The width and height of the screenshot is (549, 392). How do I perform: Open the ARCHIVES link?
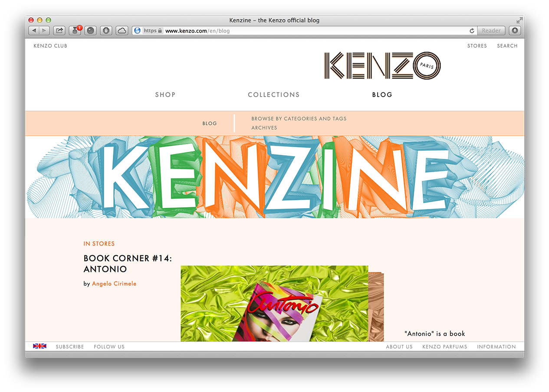coord(264,128)
